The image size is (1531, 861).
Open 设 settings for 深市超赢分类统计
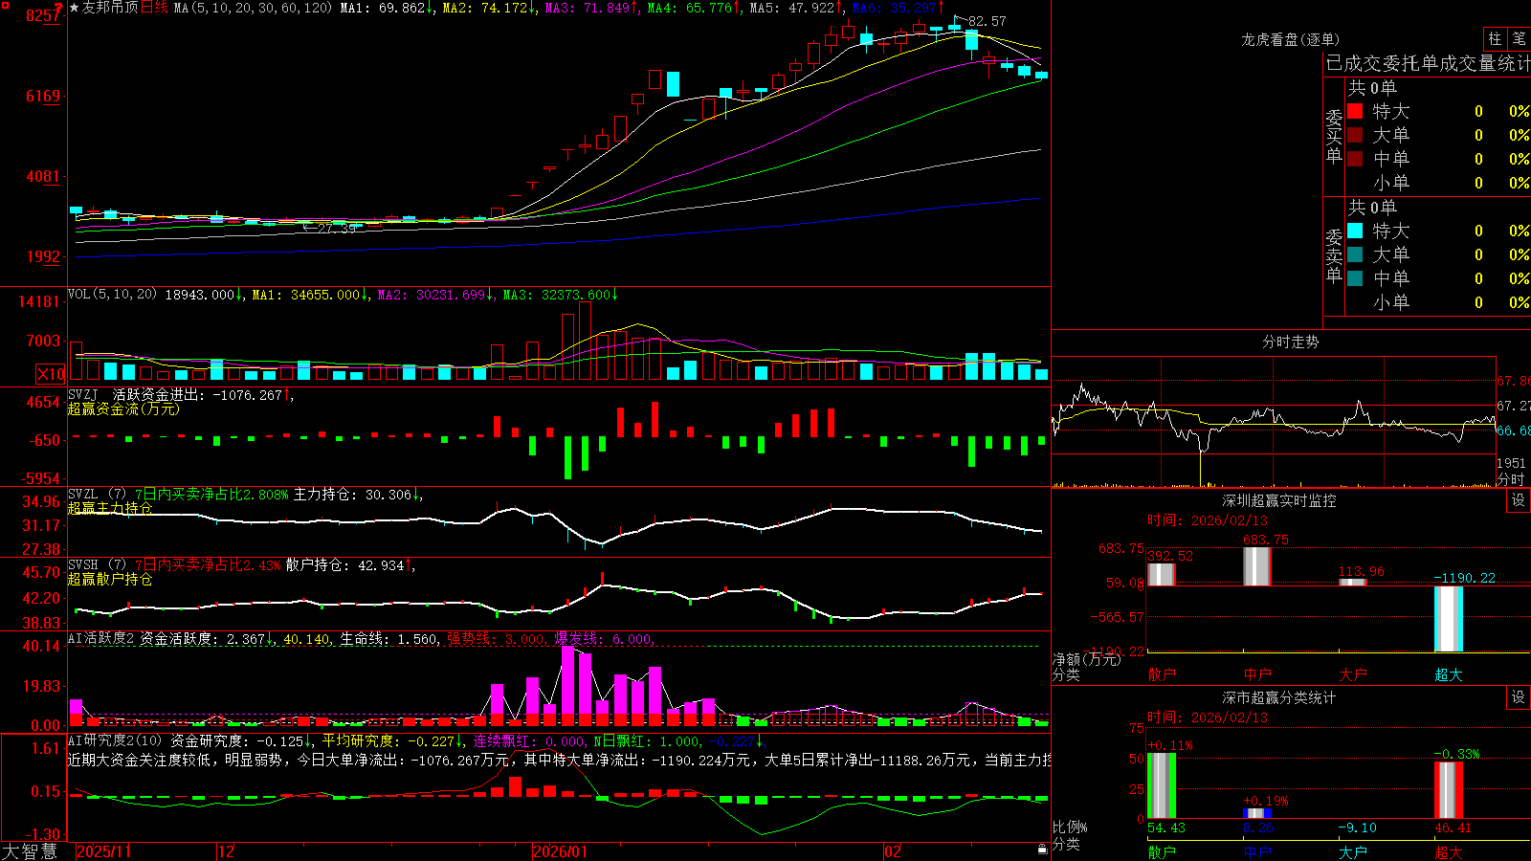[x=1519, y=697]
